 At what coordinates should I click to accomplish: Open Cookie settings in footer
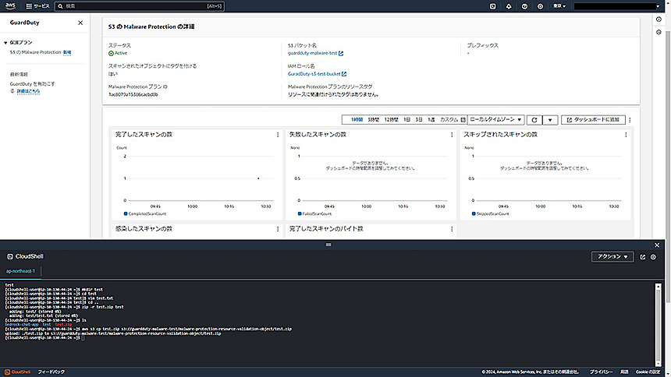[648, 372]
